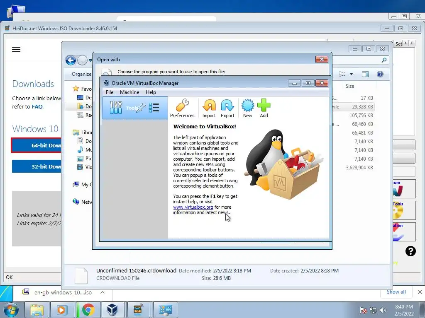Open Windows Media Player from the taskbar
This screenshot has width=425, height=318.
tap(62, 310)
